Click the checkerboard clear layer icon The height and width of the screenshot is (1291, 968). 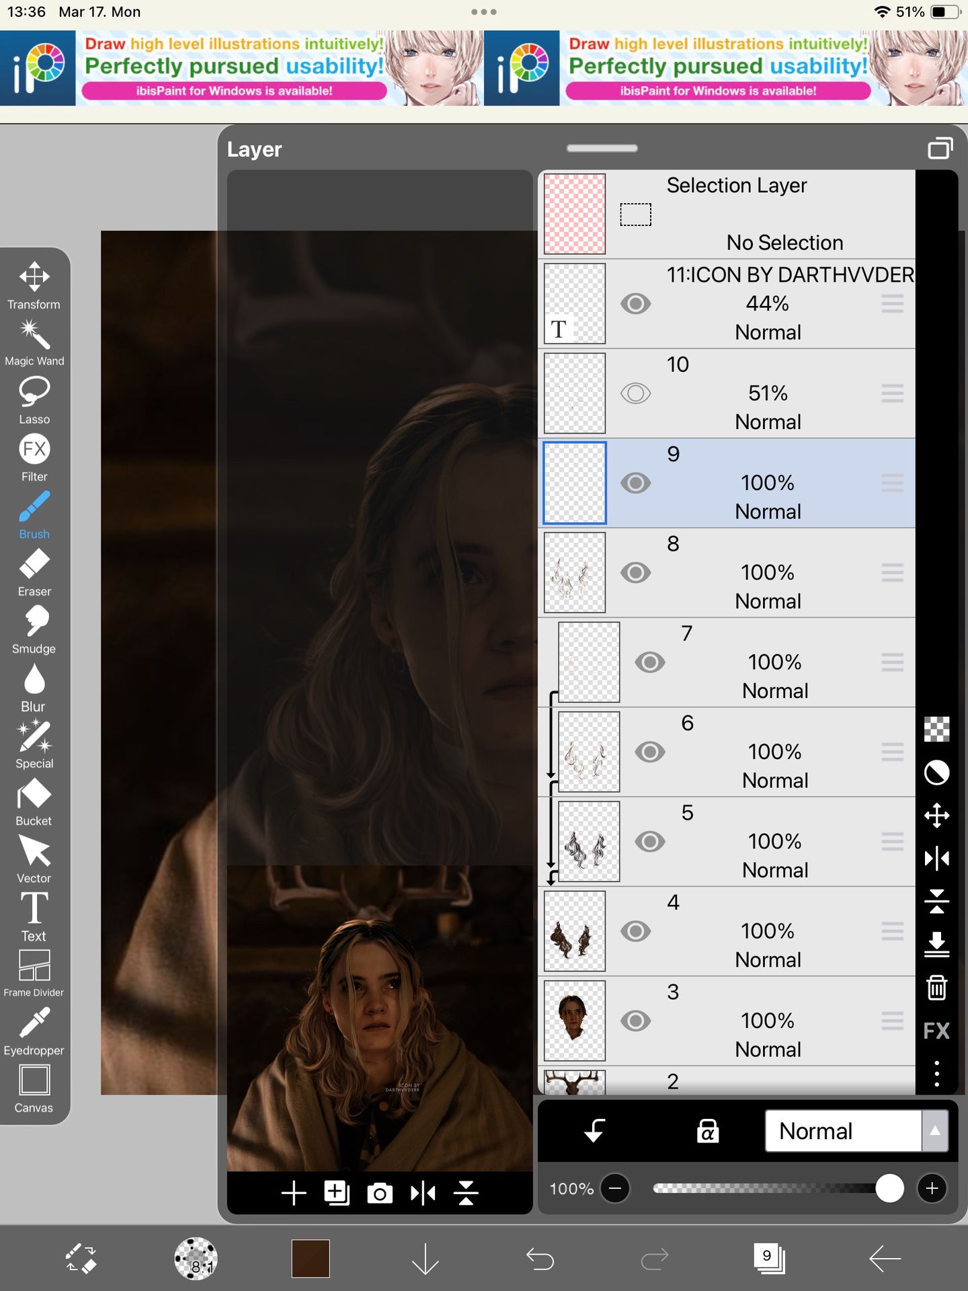point(937,730)
